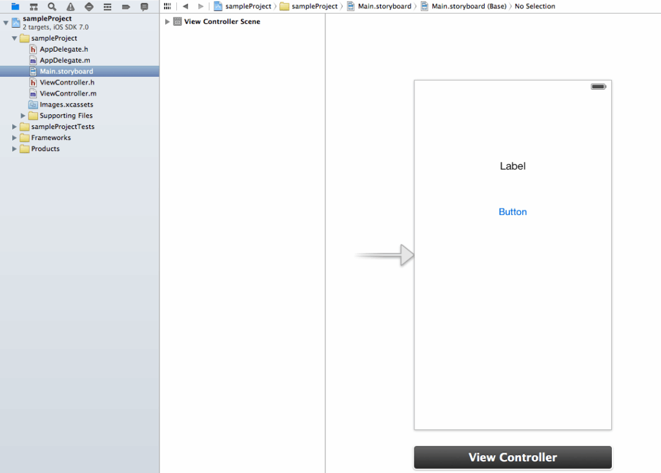Open the Debug navigator icon
The width and height of the screenshot is (661, 473).
[106, 6]
